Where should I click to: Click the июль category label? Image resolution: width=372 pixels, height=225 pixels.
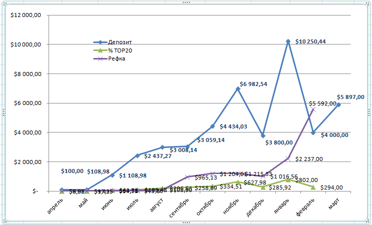133,204
